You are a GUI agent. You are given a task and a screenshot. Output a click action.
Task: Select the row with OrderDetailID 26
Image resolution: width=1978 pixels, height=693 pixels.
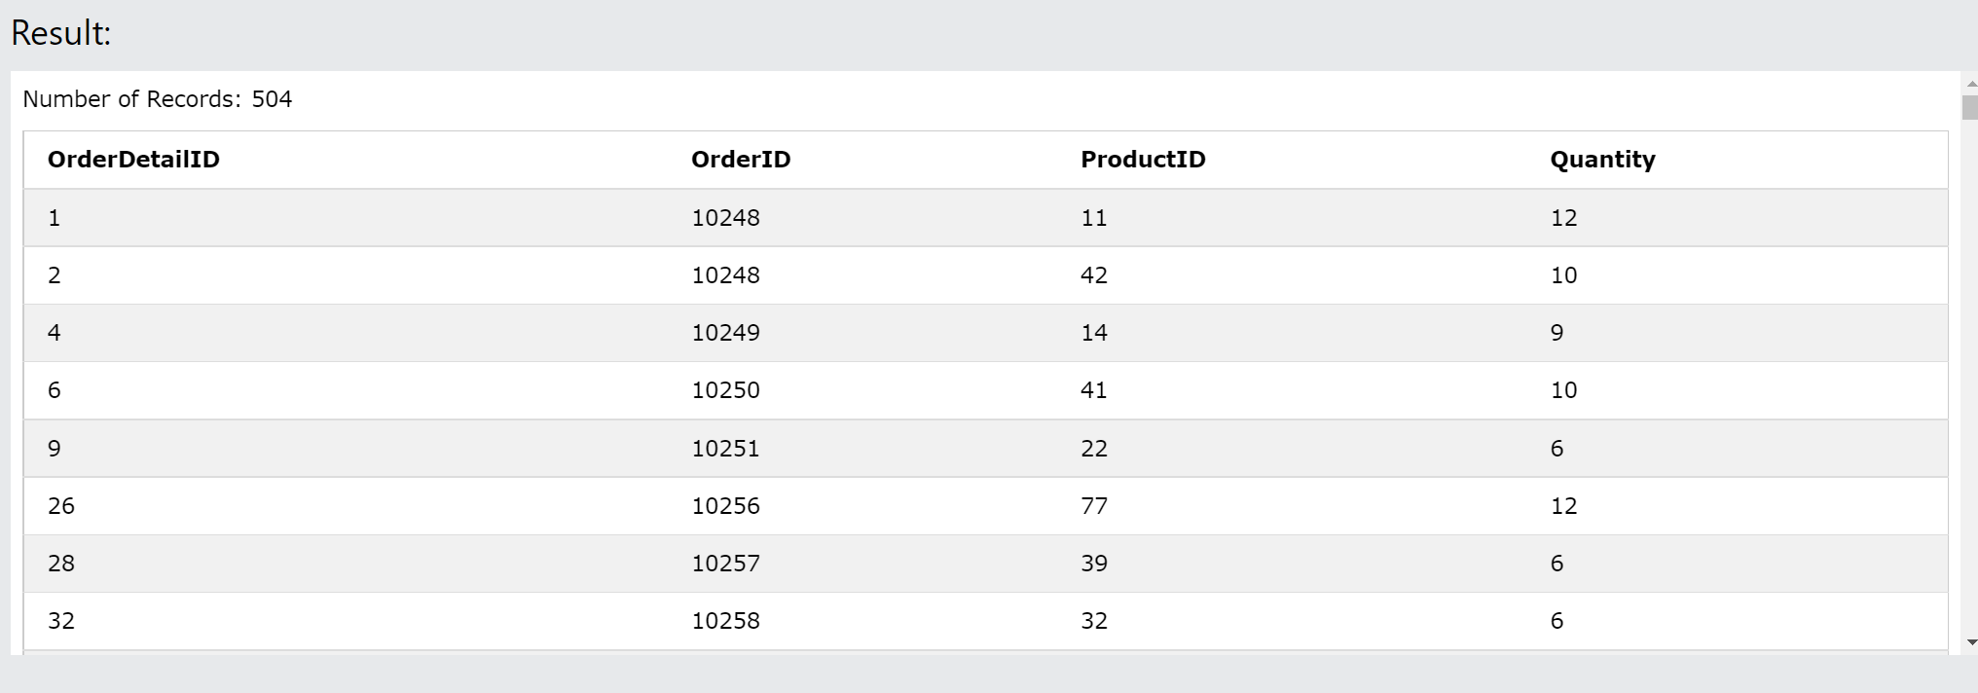[985, 506]
